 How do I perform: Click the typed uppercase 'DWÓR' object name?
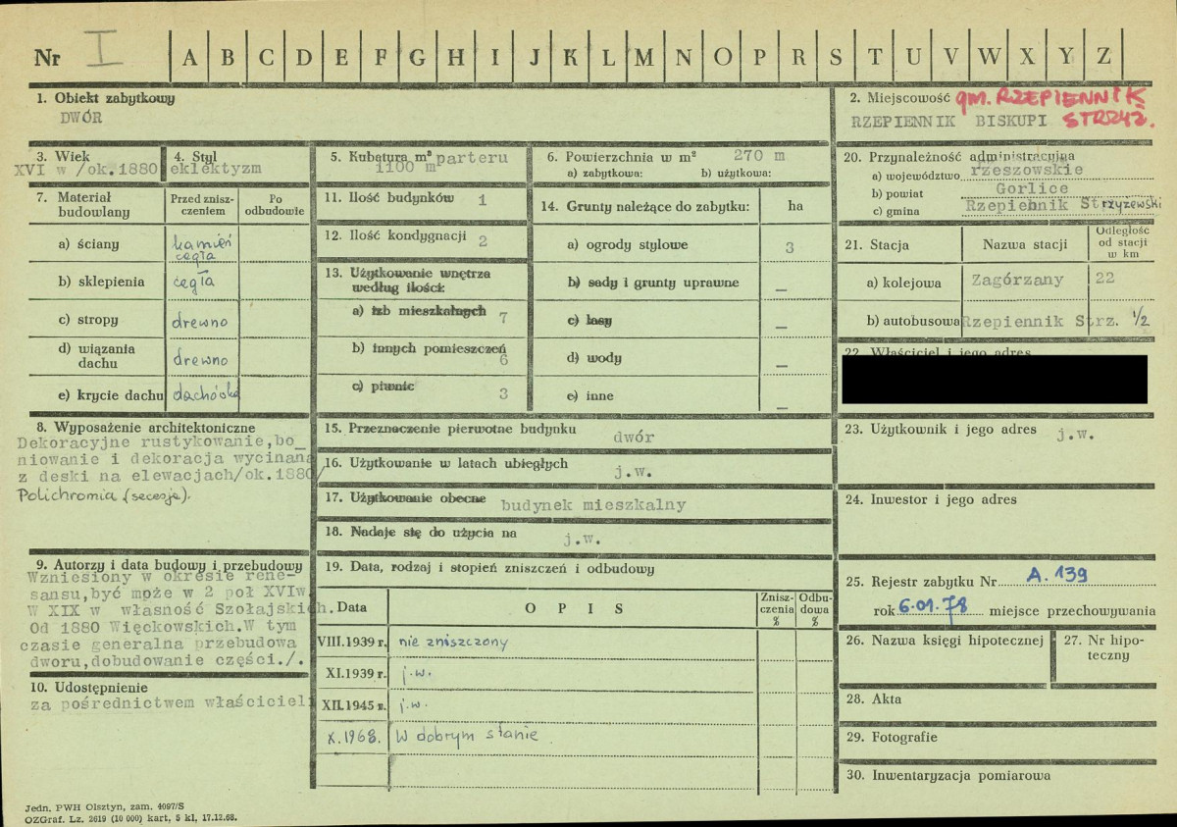(81, 117)
